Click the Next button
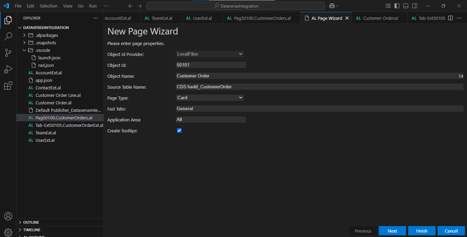467x237 pixels. coord(392,231)
